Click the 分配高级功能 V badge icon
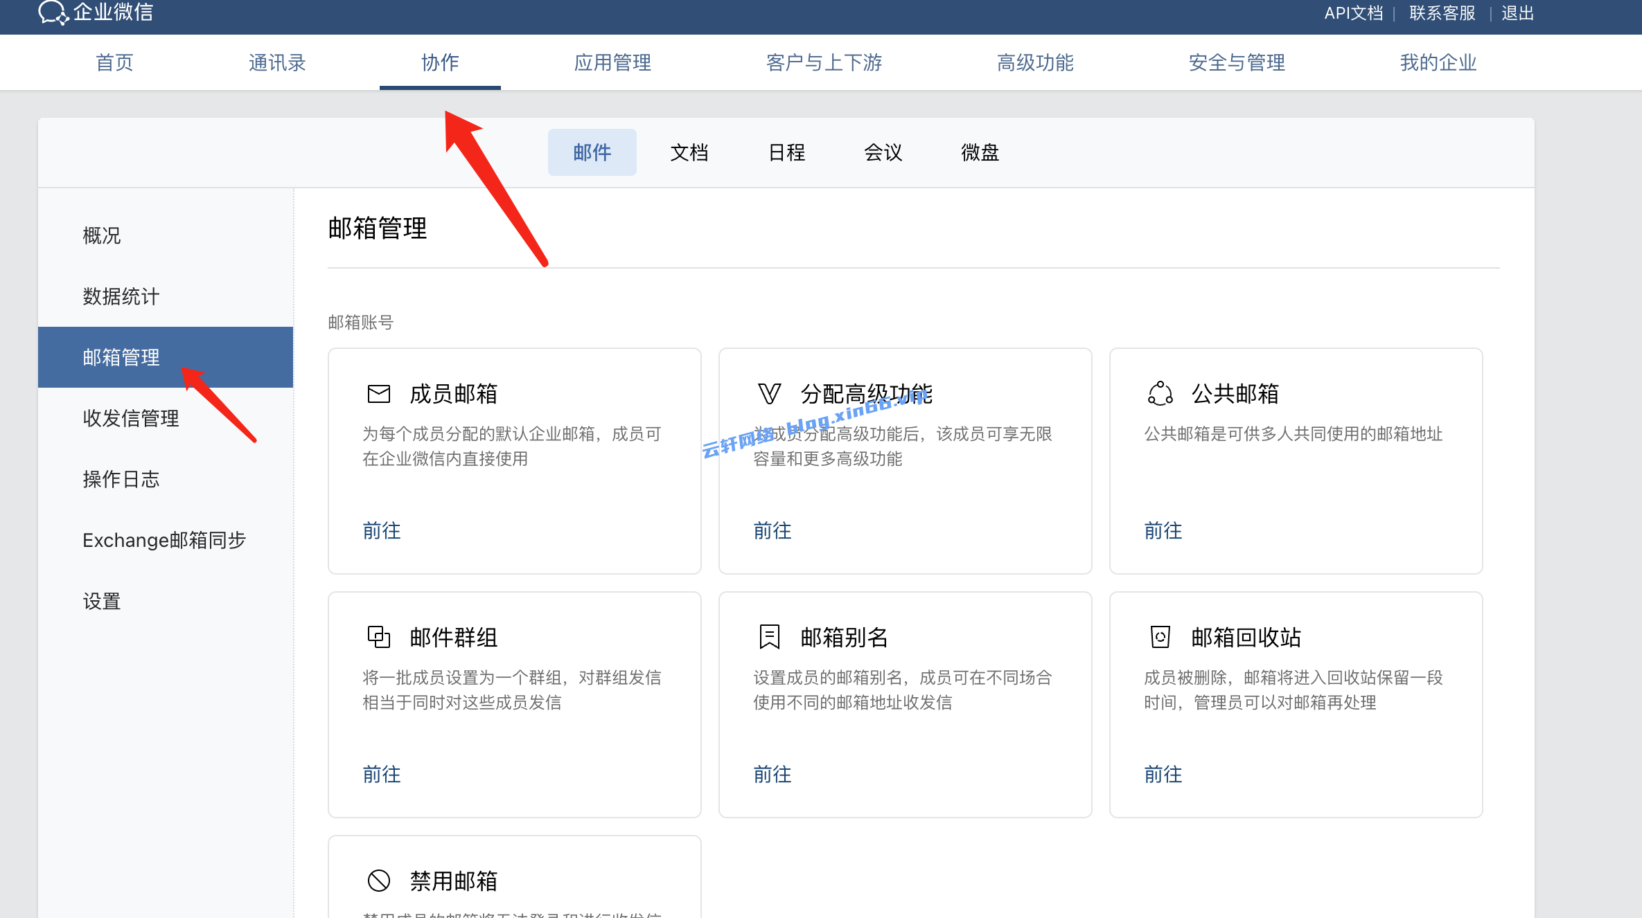This screenshot has height=918, width=1642. [770, 394]
